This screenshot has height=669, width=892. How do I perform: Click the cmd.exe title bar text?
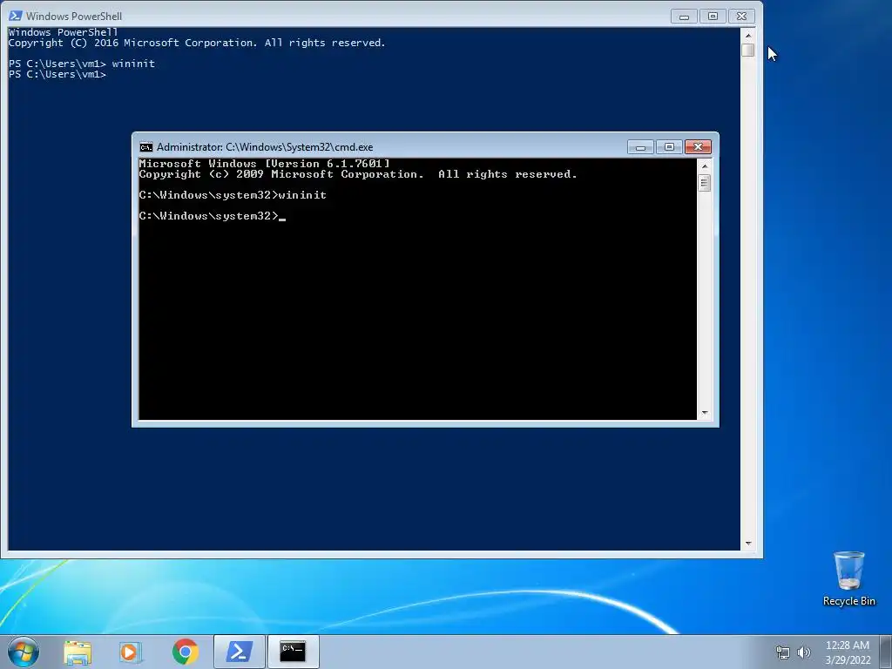(x=265, y=147)
